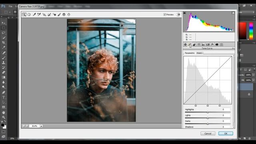Open the File menu in Photoshop
Image resolution: width=256 pixels, height=144 pixels.
tap(10, 6)
